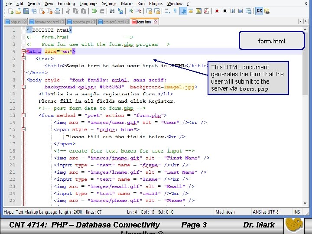Collapse the html tag fold on line 4

tap(23, 51)
